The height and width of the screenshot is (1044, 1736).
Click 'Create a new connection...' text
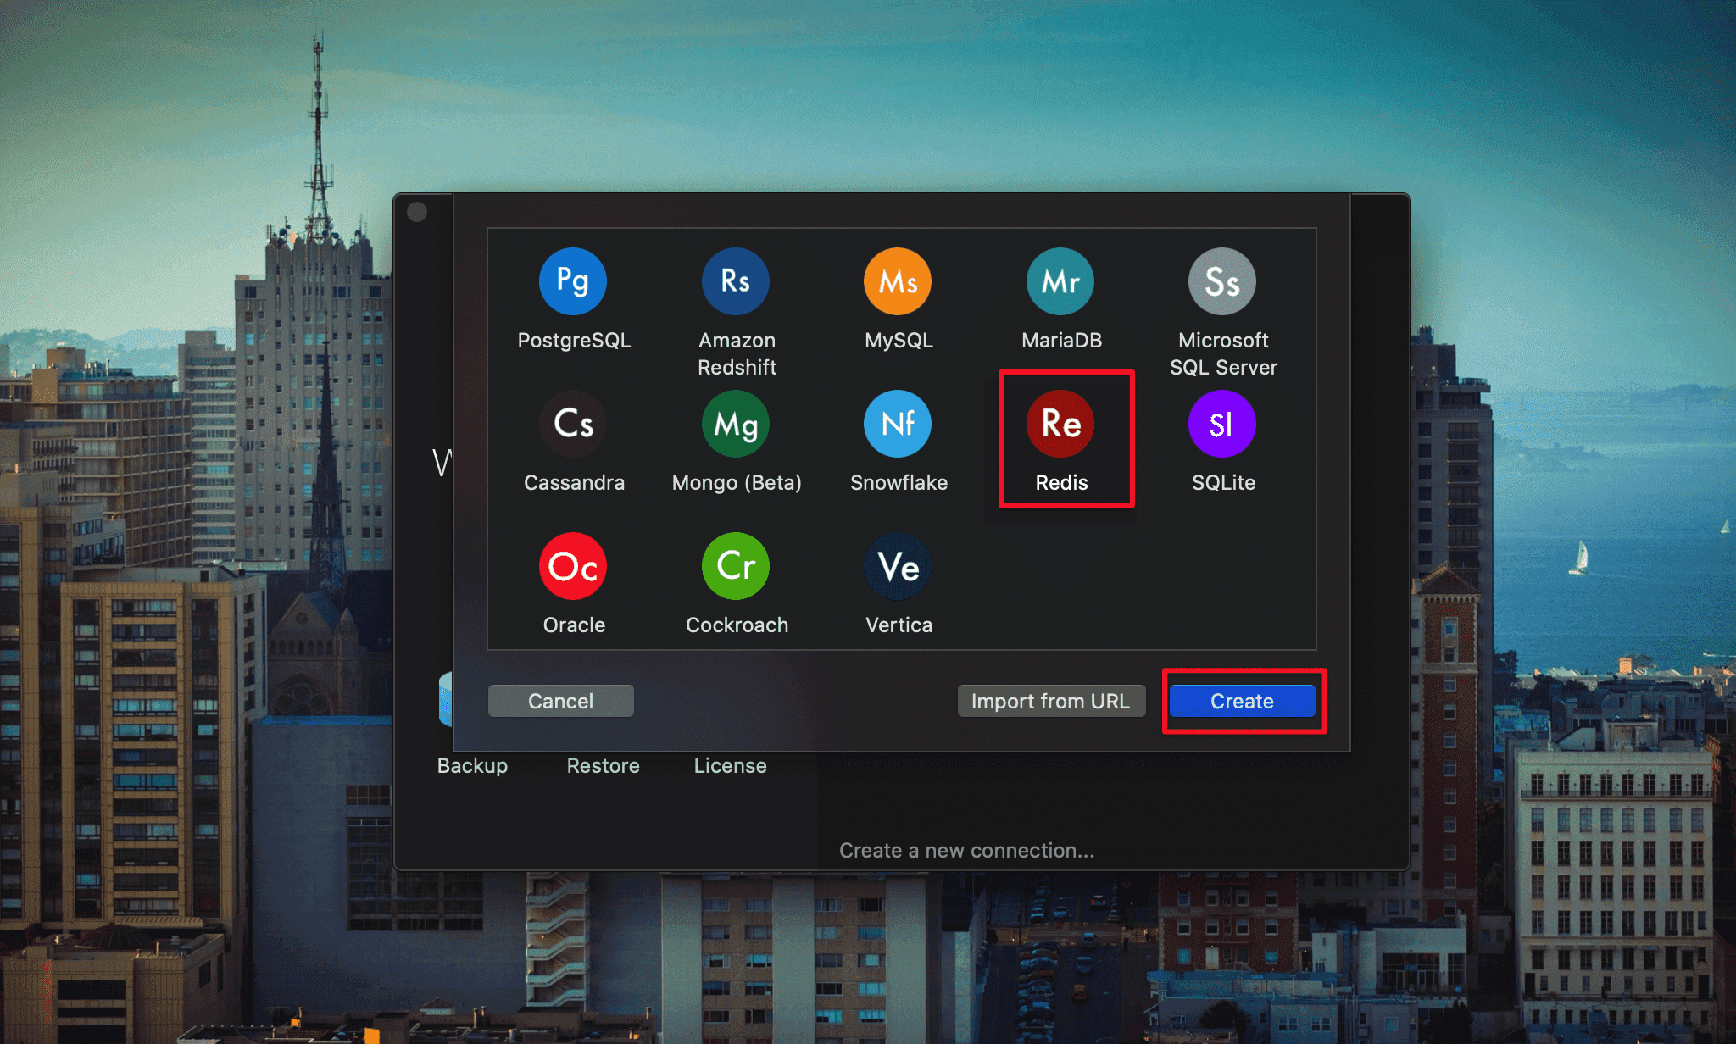(x=966, y=850)
